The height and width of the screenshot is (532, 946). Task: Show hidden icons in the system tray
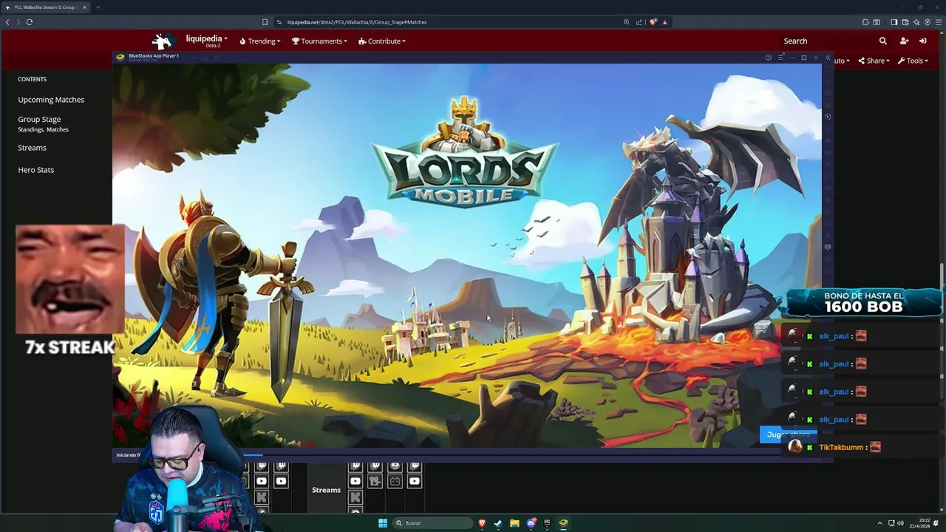[879, 523]
